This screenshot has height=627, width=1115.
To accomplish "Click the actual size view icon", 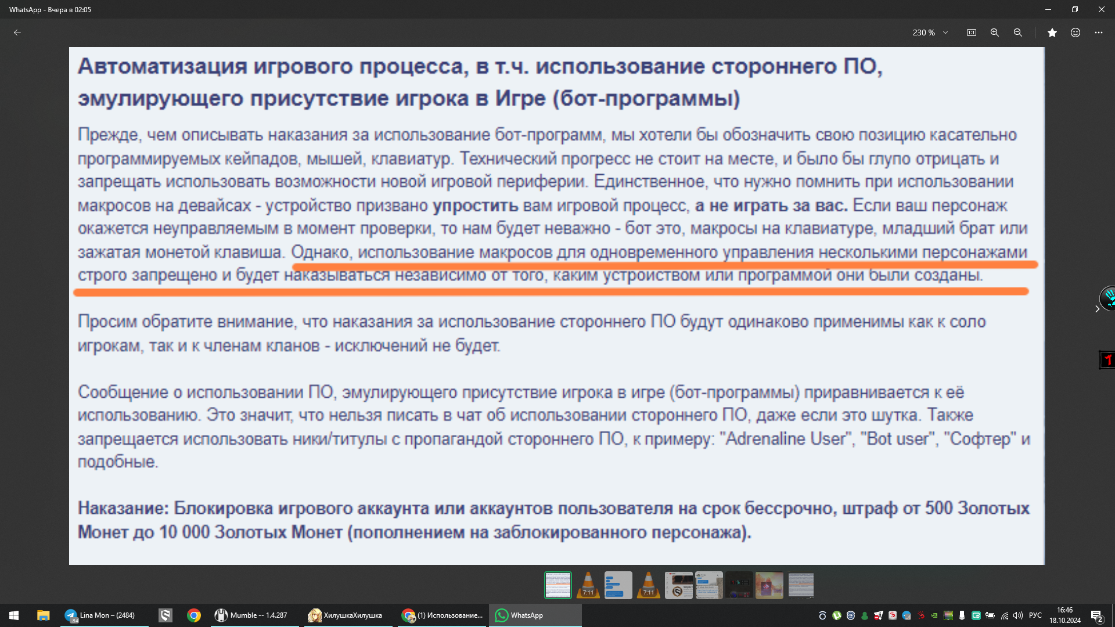I will [971, 33].
